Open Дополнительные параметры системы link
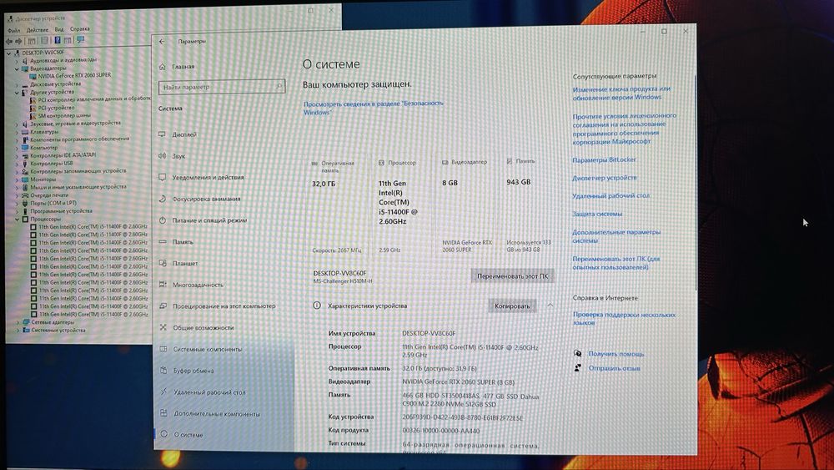834x470 pixels. (616, 236)
